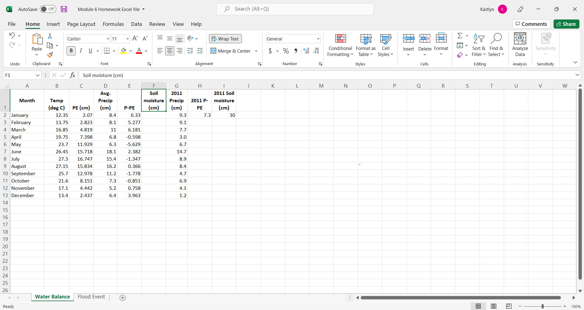Toggle underline formatting
584x310 pixels.
click(90, 51)
